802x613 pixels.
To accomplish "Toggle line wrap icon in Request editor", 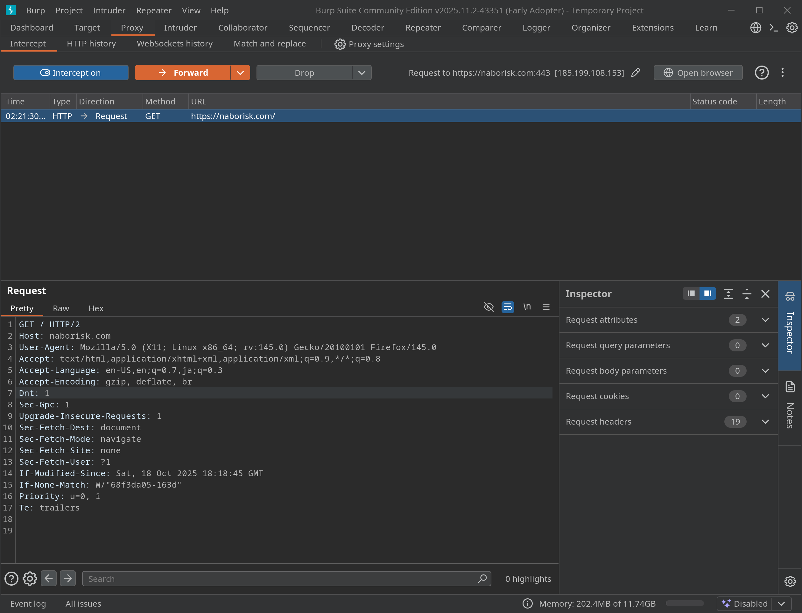I will click(x=508, y=307).
